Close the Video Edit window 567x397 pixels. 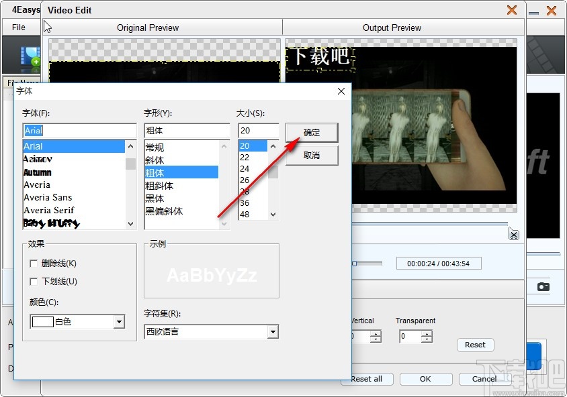pyautogui.click(x=512, y=10)
